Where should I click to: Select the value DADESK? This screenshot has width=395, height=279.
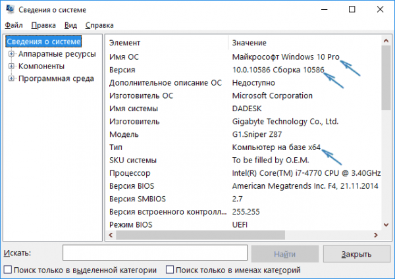(247, 109)
